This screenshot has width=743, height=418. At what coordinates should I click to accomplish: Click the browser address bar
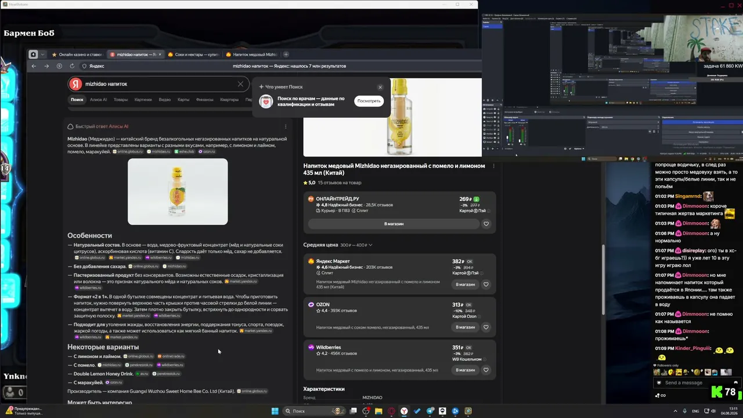pyautogui.click(x=289, y=66)
